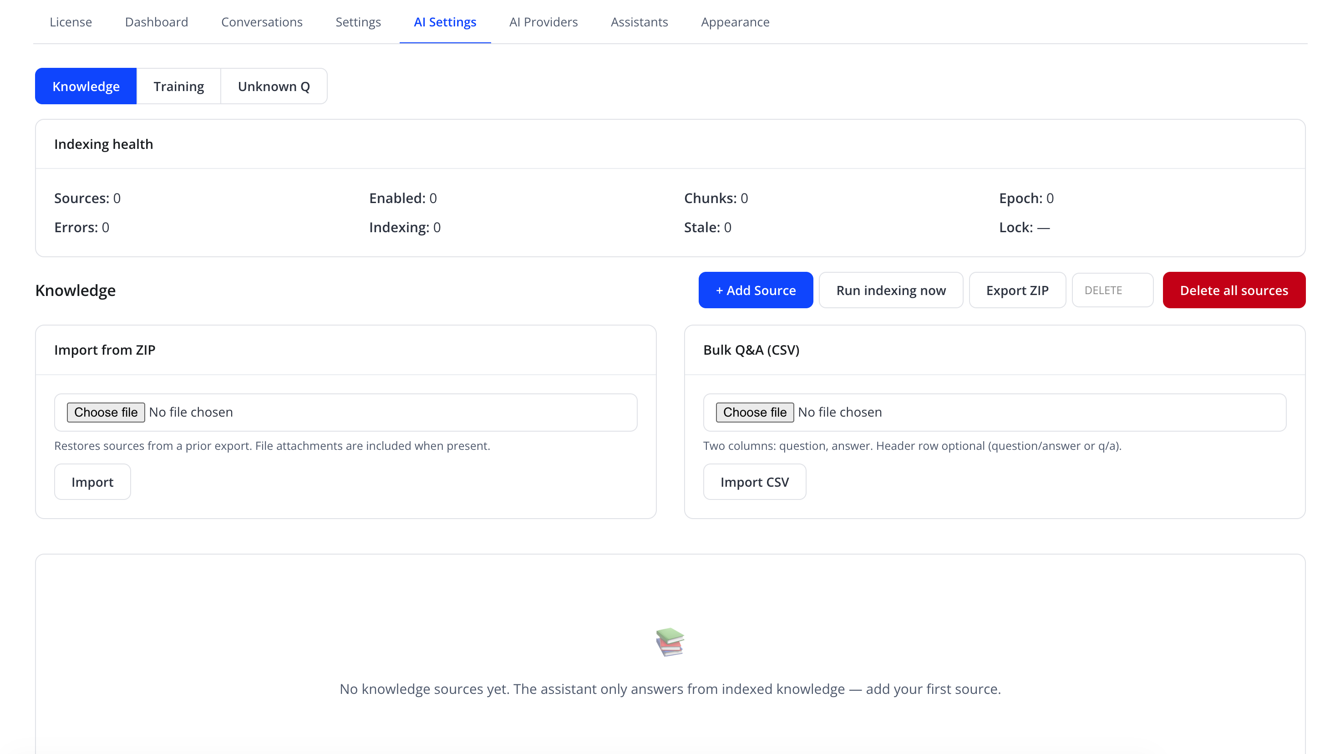Select the Knowledge sub-tab
The image size is (1320, 754).
86,86
